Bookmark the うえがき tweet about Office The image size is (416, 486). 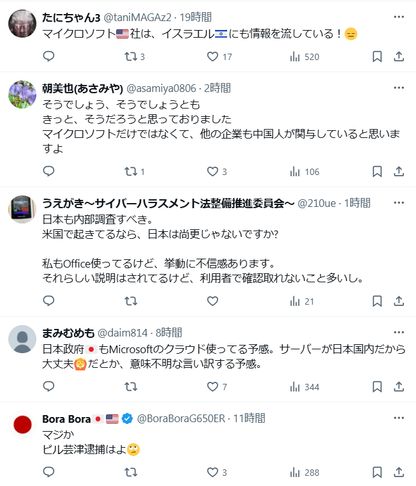377,300
